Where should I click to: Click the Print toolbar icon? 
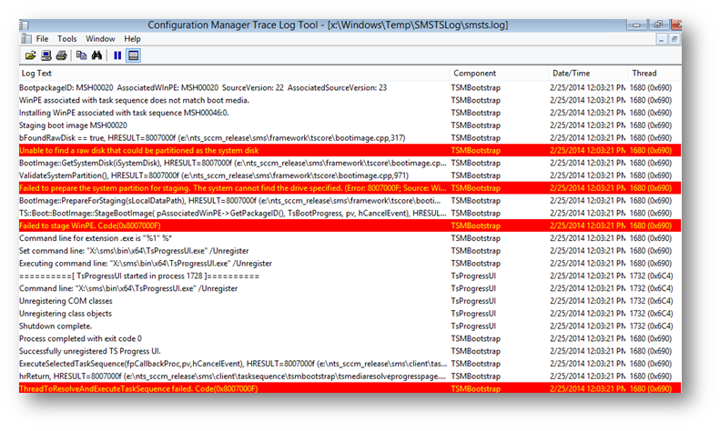(61, 55)
